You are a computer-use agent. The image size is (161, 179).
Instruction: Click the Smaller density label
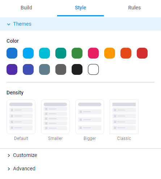pyautogui.click(x=55, y=138)
